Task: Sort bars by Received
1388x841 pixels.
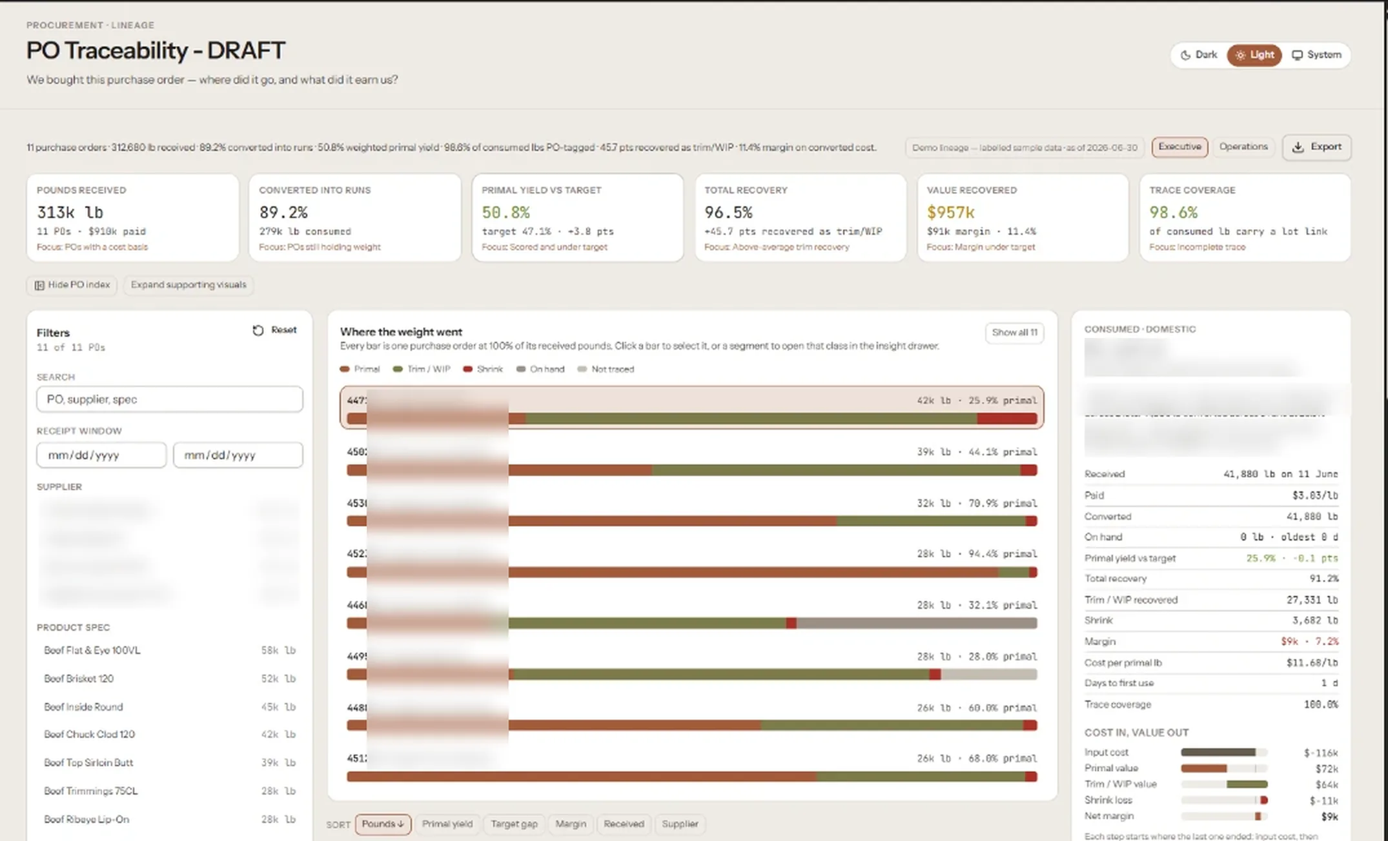Action: point(624,824)
